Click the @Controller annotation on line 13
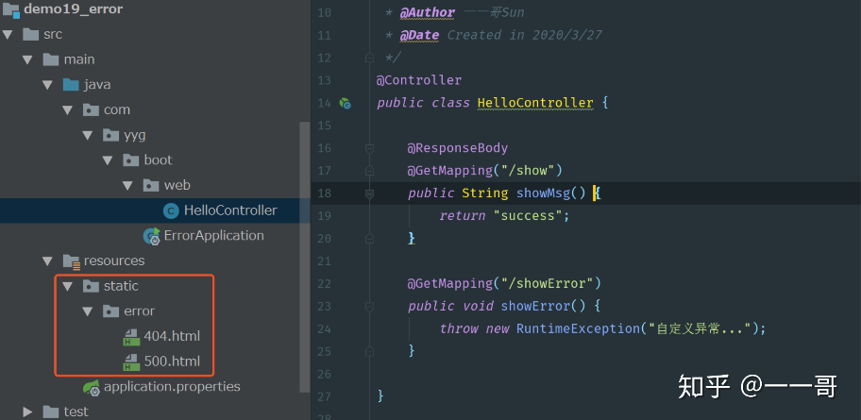 pyautogui.click(x=419, y=80)
